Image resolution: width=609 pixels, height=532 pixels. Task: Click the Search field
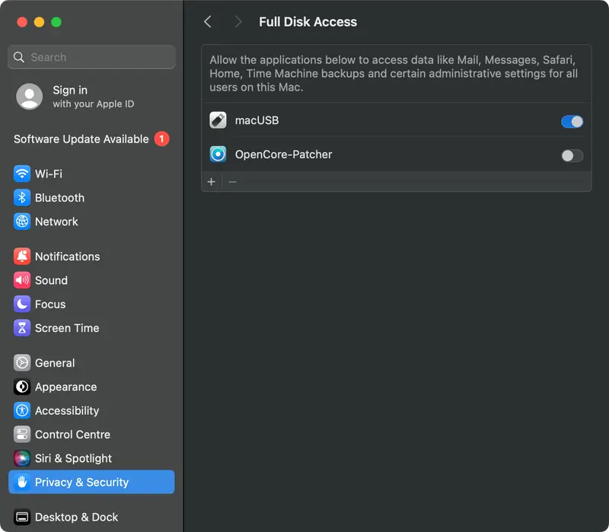[x=91, y=56]
